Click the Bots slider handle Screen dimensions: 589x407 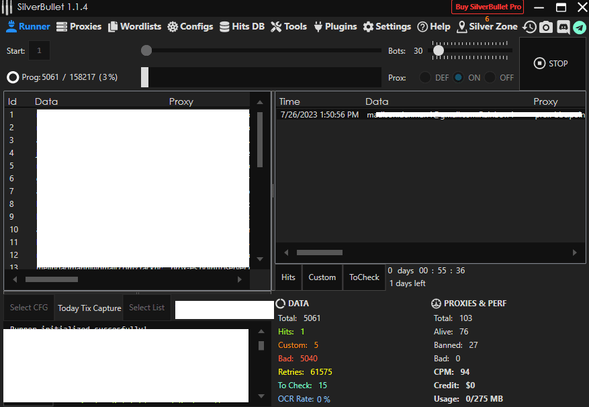(x=439, y=50)
